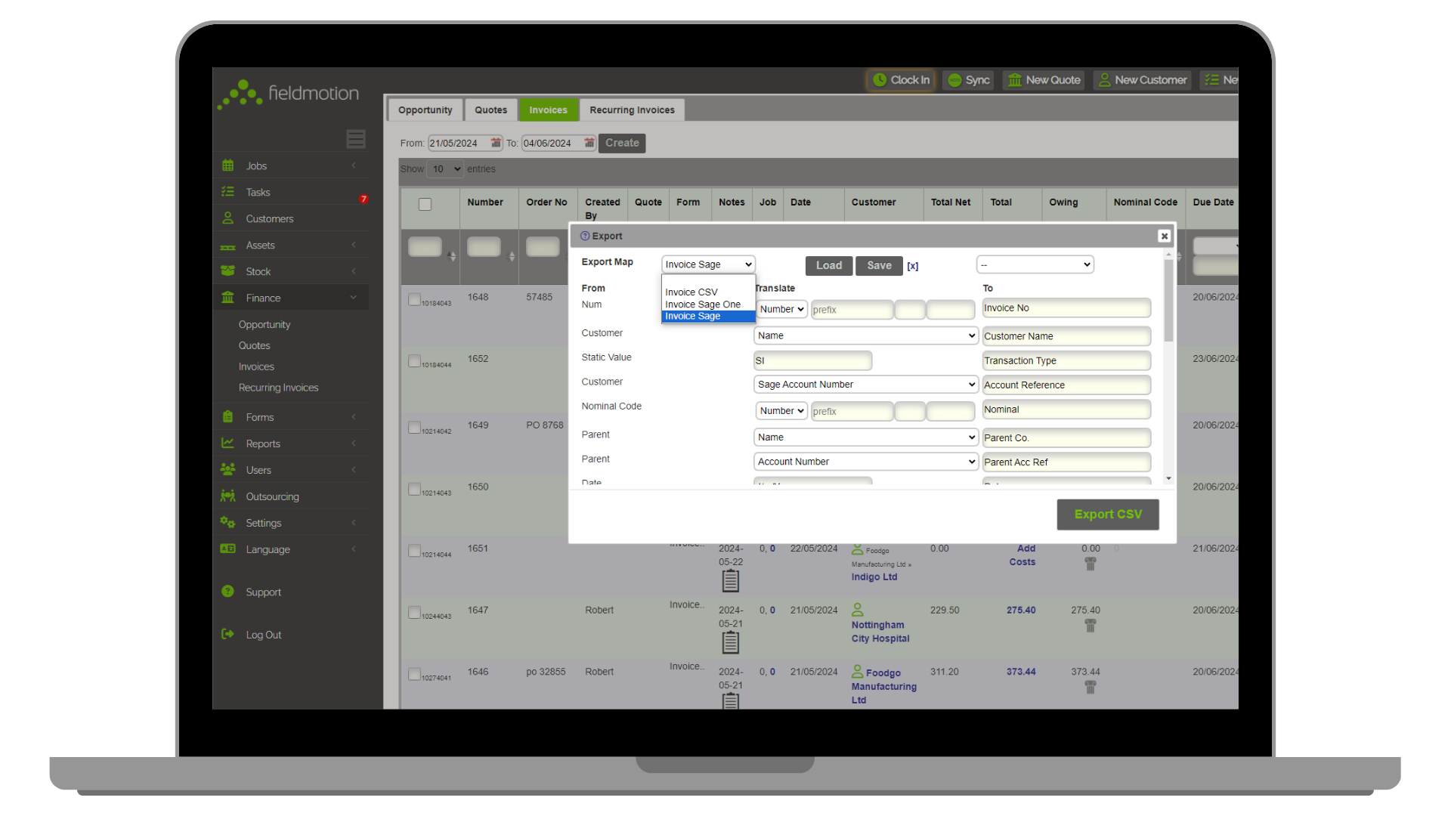
Task: Check the checkbox for invoice row 1648
Action: [x=413, y=298]
